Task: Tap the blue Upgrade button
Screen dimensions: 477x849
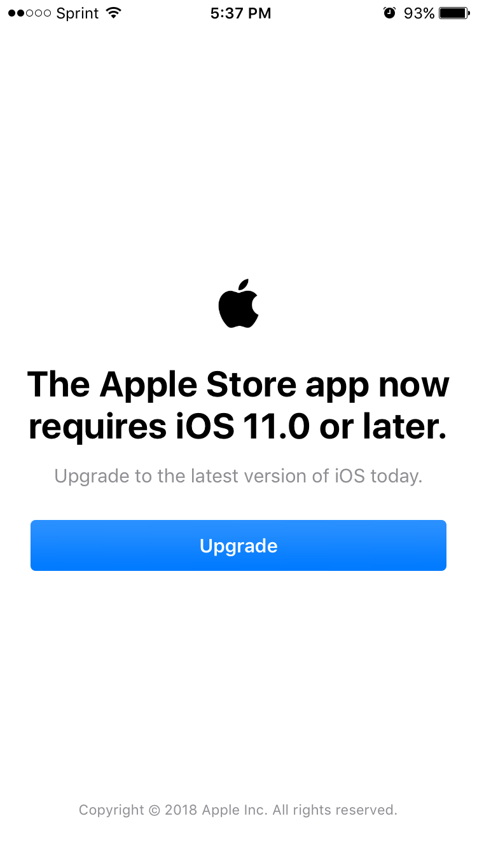Action: (238, 545)
